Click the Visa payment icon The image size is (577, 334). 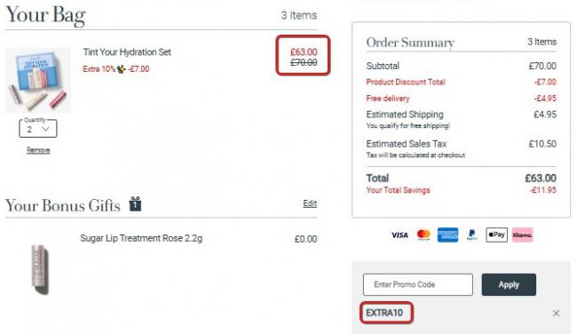click(399, 235)
